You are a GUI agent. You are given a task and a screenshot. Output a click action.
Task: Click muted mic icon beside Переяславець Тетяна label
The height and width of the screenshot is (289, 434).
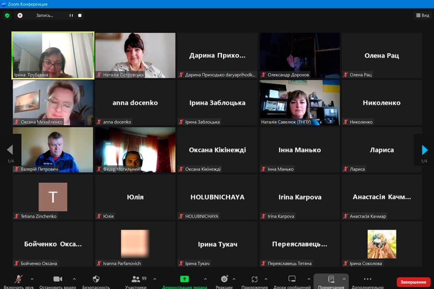(263, 263)
